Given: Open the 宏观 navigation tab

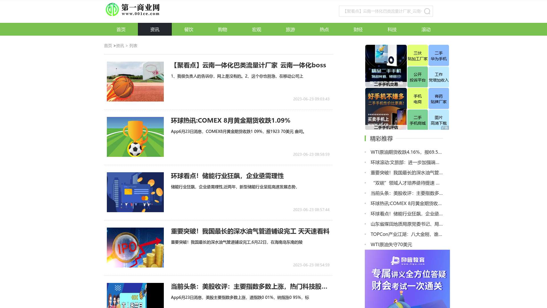Looking at the screenshot, I should tap(256, 29).
